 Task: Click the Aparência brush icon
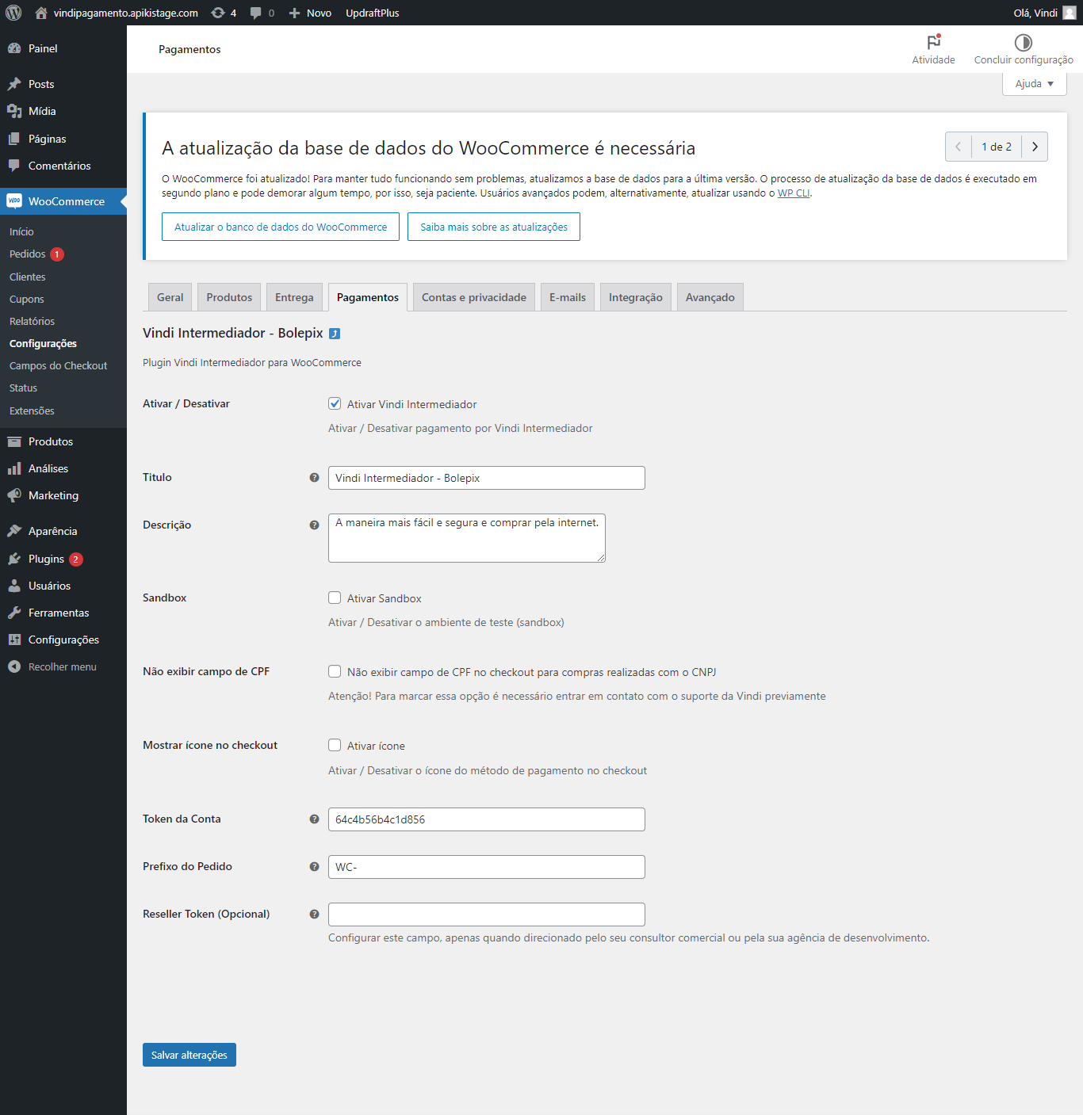14,531
